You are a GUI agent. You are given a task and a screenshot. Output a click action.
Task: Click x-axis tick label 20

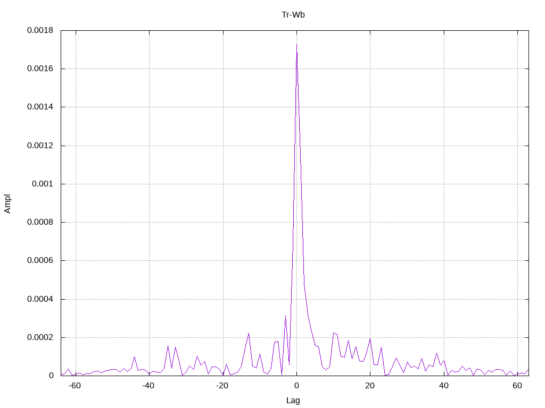pyautogui.click(x=370, y=386)
